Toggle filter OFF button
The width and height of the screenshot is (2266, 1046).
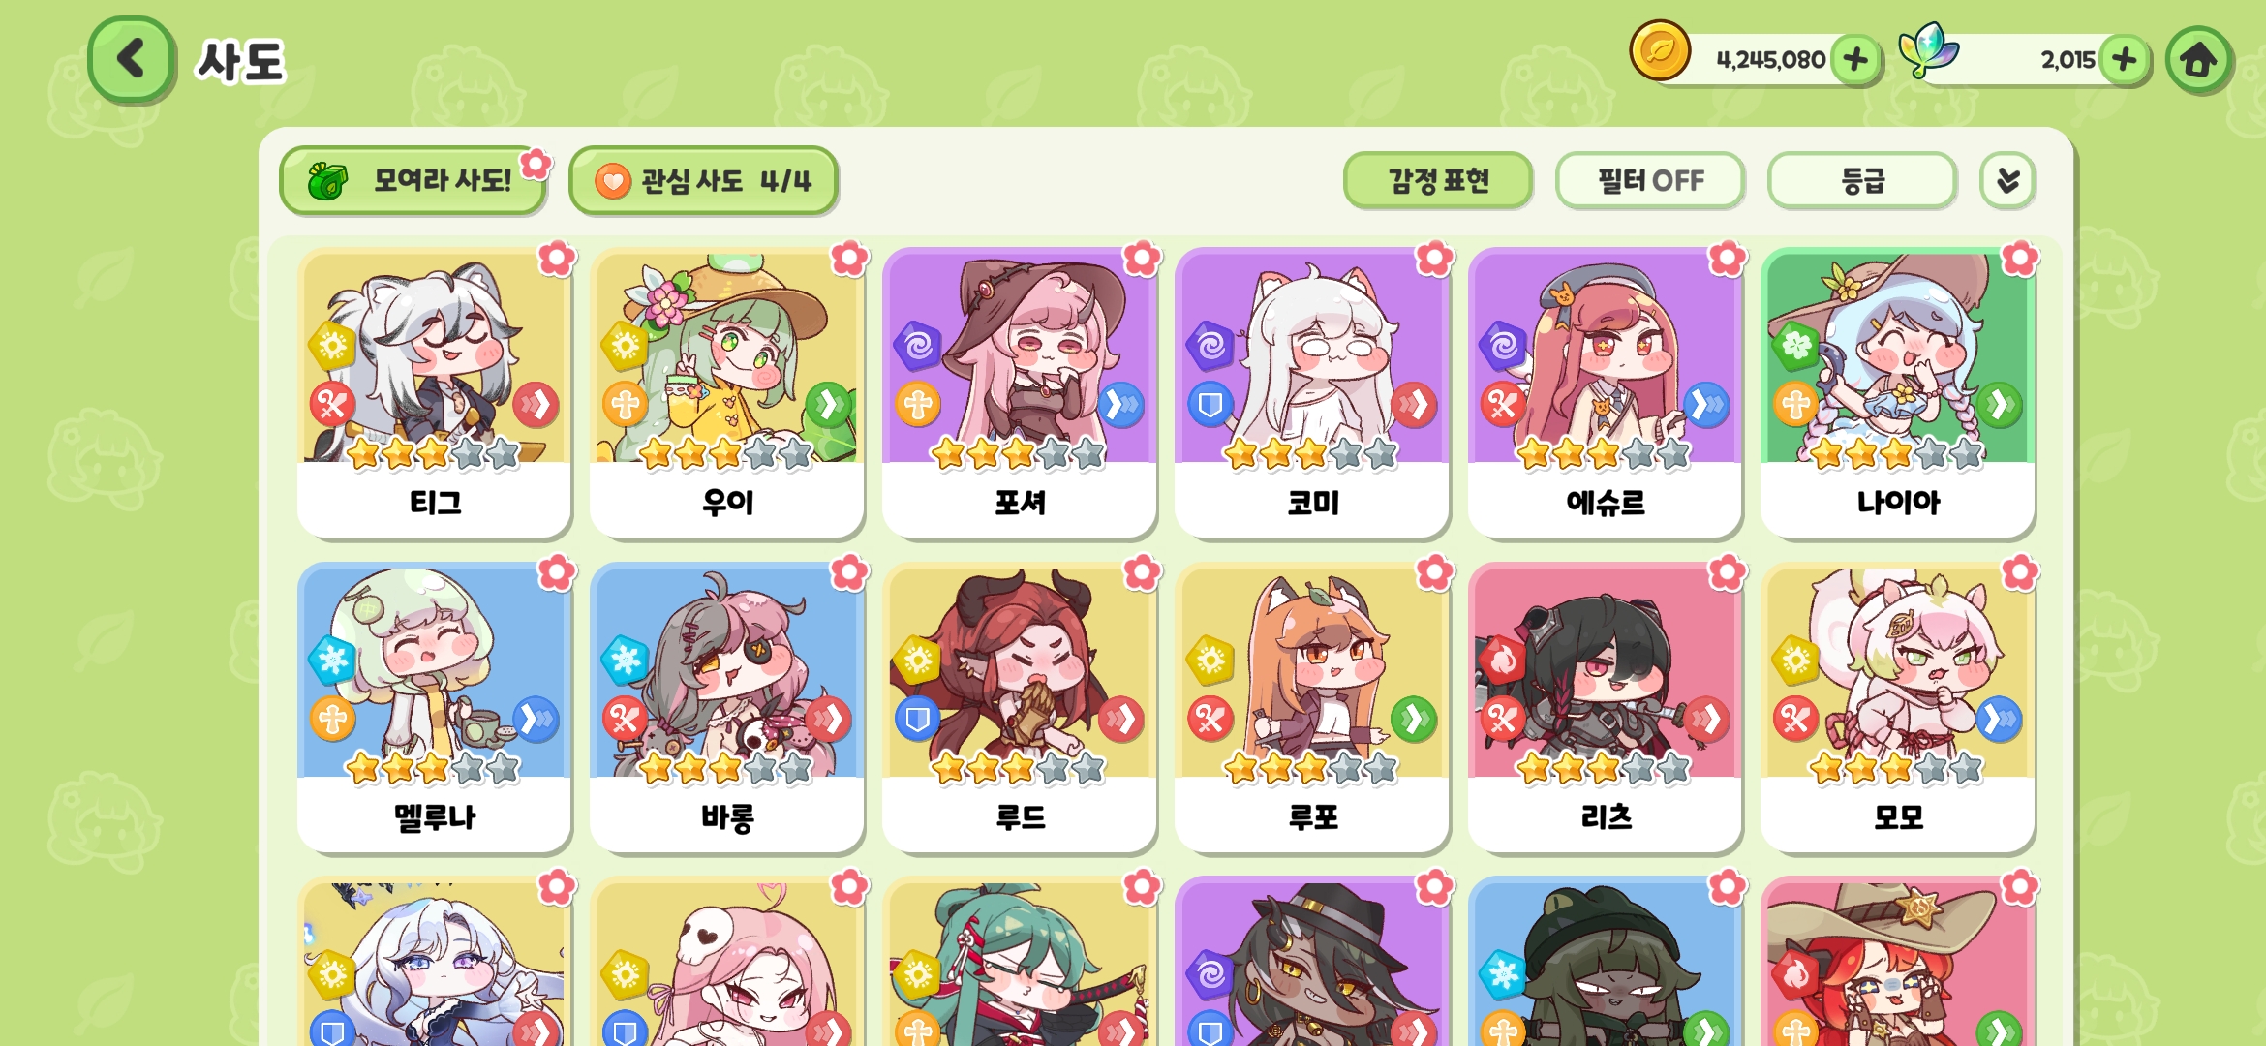click(x=1650, y=180)
